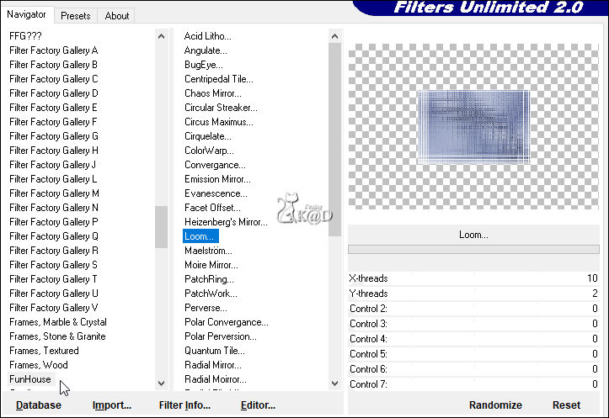Select the Cirquelate... filter
This screenshot has width=609, height=418.
click(208, 136)
